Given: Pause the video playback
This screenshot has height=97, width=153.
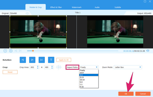Looking at the screenshot, I should [x=5, y=51].
